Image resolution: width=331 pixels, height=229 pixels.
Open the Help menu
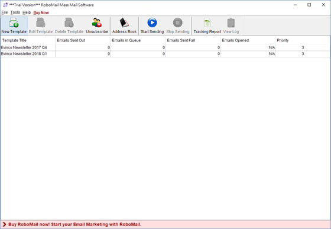coord(27,12)
